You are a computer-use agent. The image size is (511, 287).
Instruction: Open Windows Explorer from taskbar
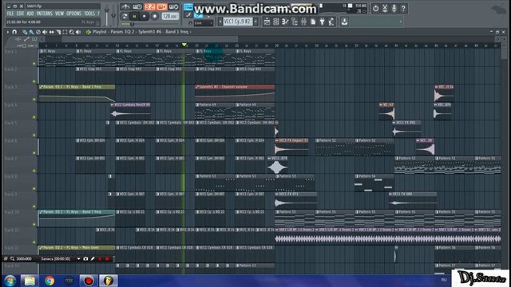[30, 281]
